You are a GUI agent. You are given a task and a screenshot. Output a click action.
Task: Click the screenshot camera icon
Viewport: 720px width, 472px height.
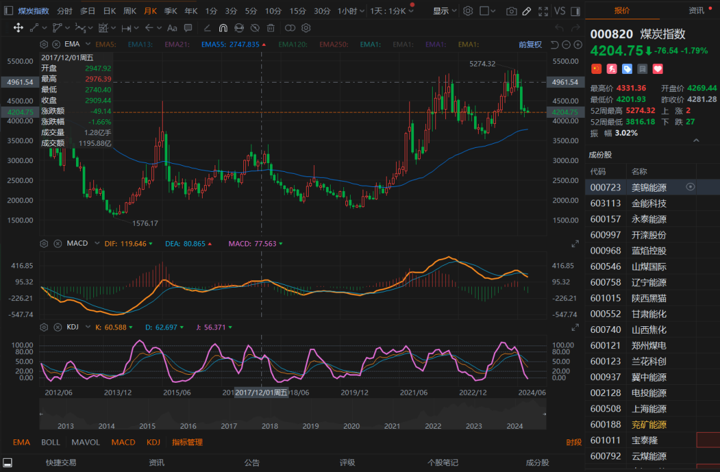(511, 11)
